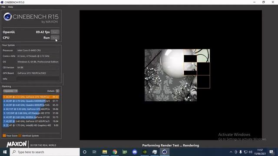Click the Run button next to CPU
Image resolution: width=278 pixels, height=156 pixels.
[x=55, y=38]
